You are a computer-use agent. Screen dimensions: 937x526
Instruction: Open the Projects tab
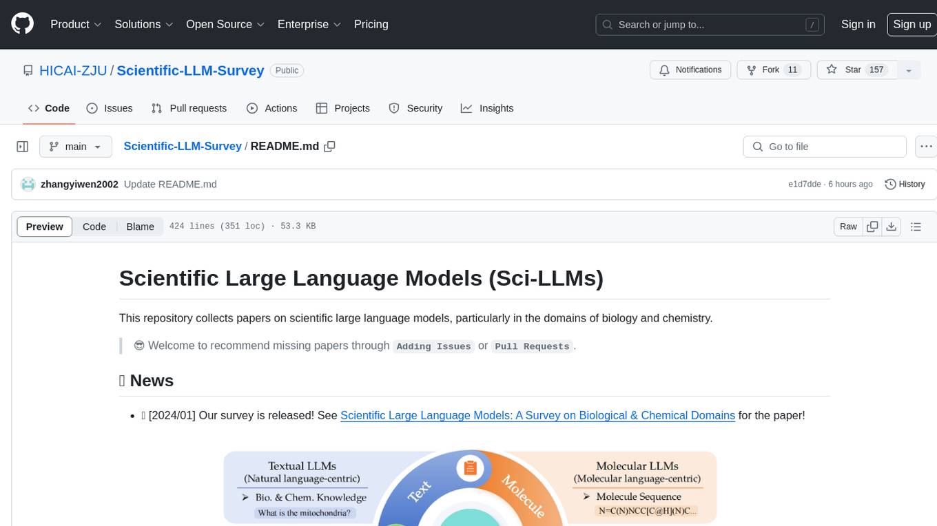(342, 108)
